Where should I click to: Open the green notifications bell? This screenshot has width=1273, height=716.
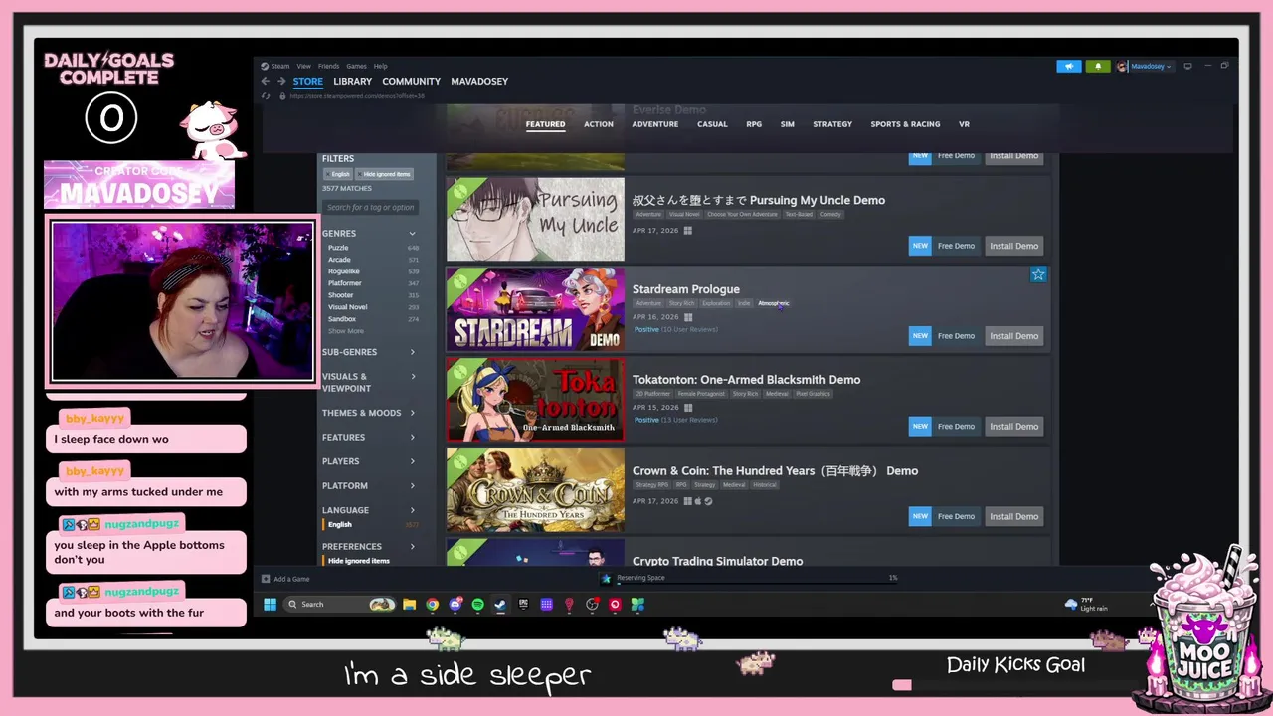pos(1098,66)
